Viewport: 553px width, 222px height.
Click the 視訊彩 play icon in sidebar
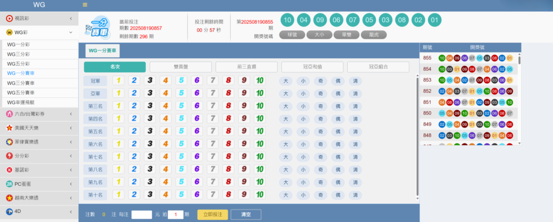[9, 18]
